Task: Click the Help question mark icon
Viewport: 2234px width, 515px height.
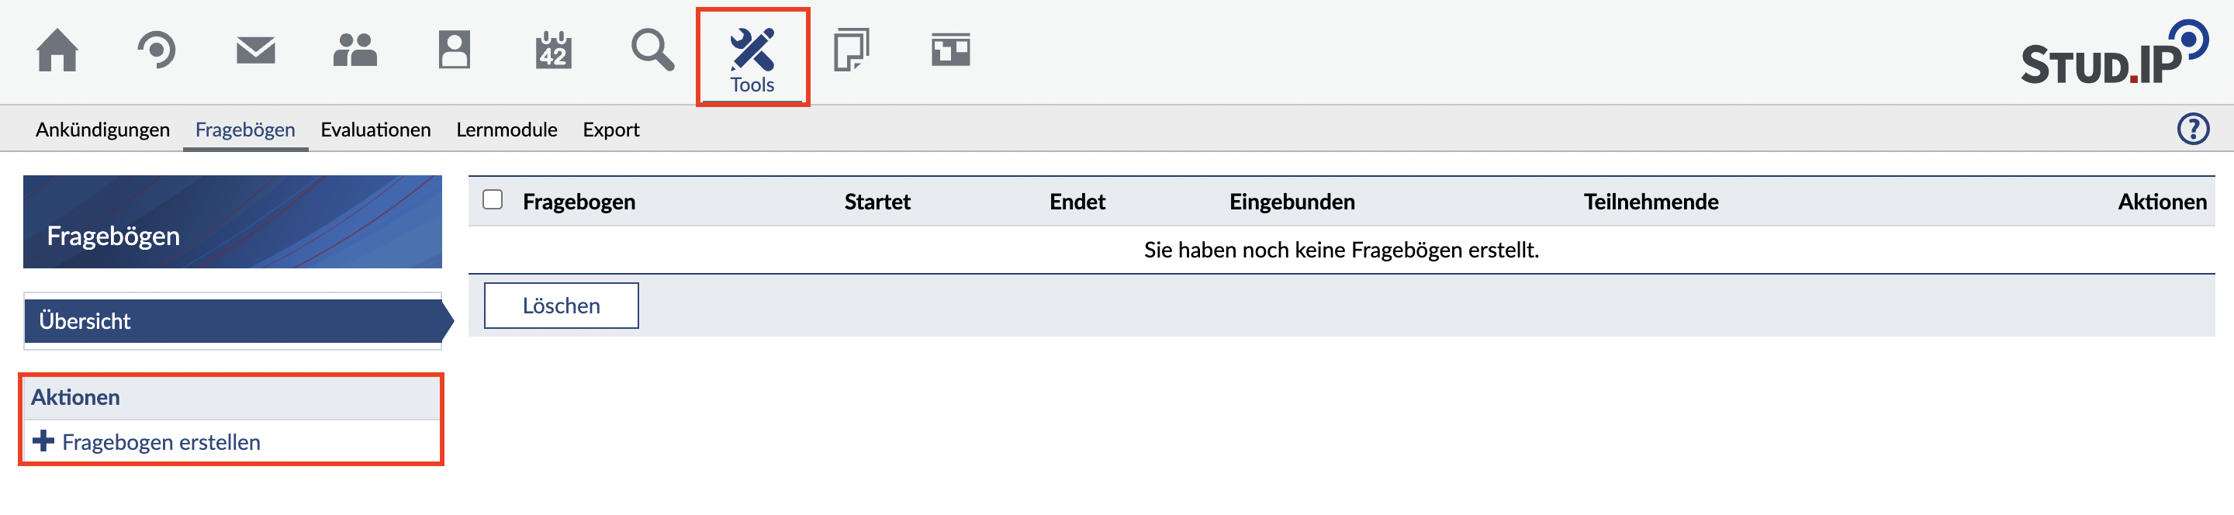Action: (2192, 130)
